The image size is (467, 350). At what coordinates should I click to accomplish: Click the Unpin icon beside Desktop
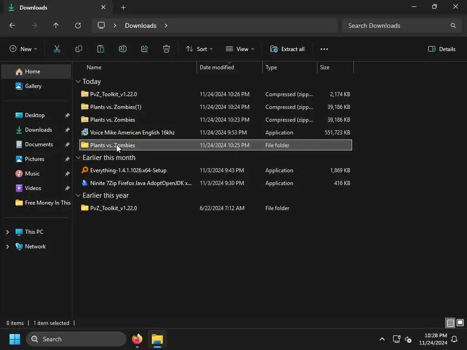tap(67, 115)
